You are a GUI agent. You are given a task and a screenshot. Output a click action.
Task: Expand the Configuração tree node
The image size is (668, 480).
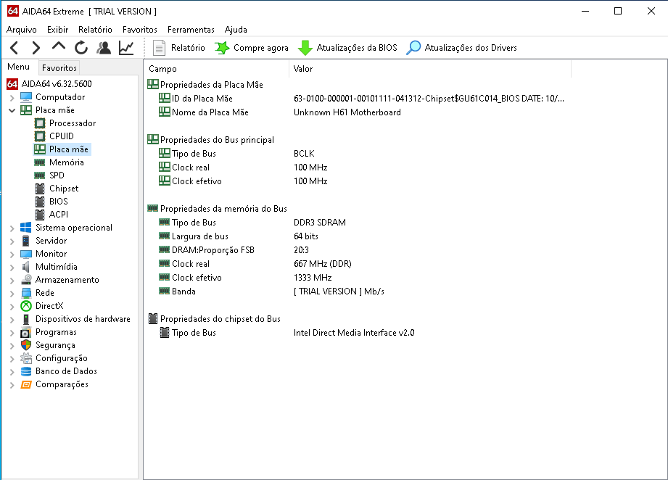pyautogui.click(x=12, y=359)
